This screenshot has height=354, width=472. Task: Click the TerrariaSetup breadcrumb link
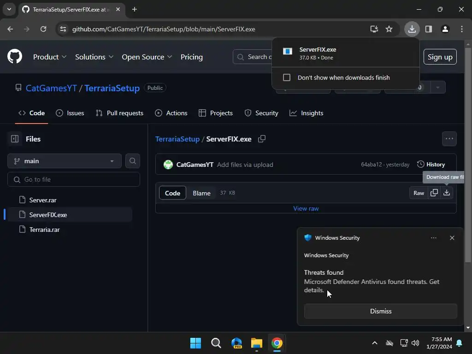click(177, 139)
